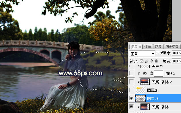
Task: Click the 填充 fill value field
Action: [176, 61]
